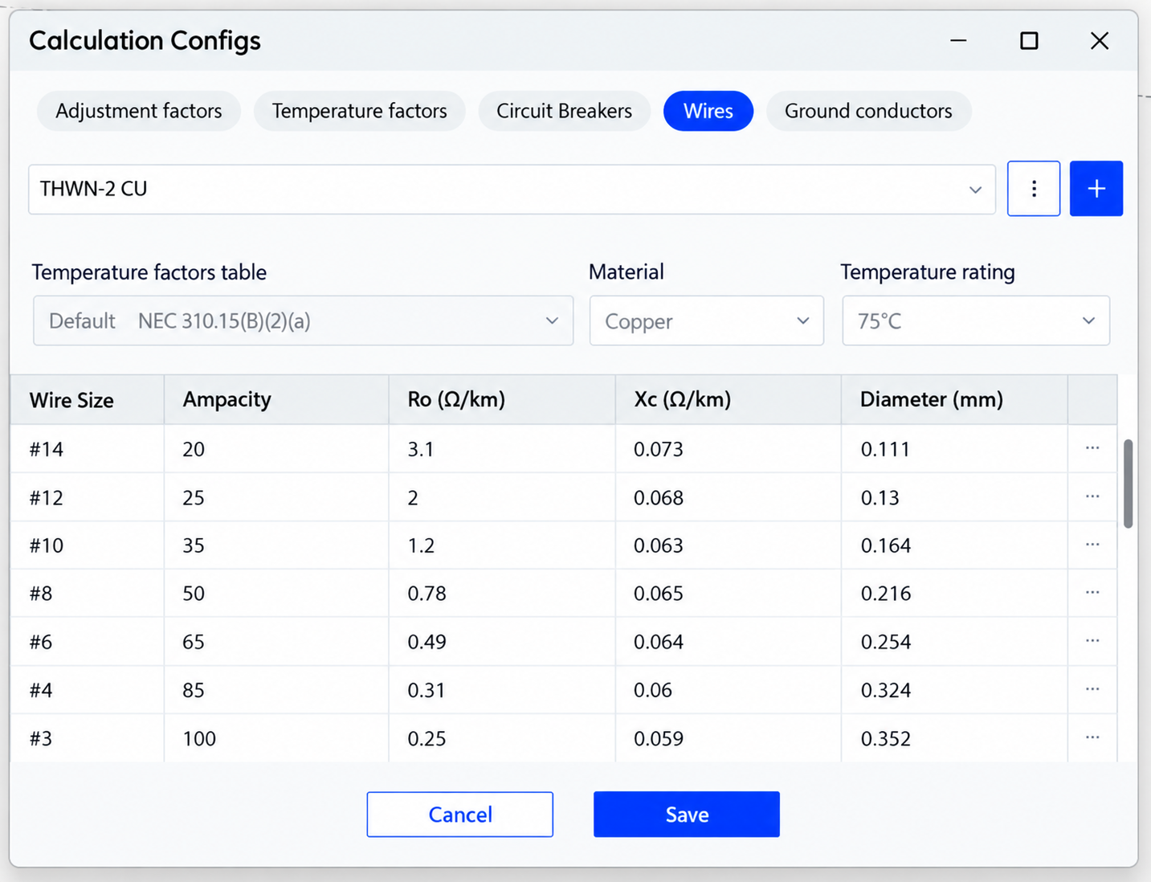
Task: Expand the THWN-2 CU wire type dropdown
Action: tap(512, 190)
